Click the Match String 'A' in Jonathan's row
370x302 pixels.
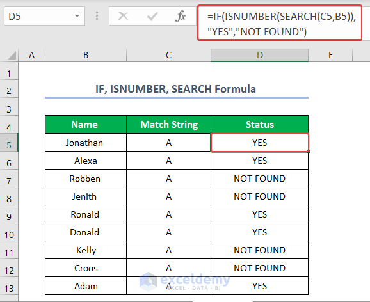pyautogui.click(x=168, y=143)
